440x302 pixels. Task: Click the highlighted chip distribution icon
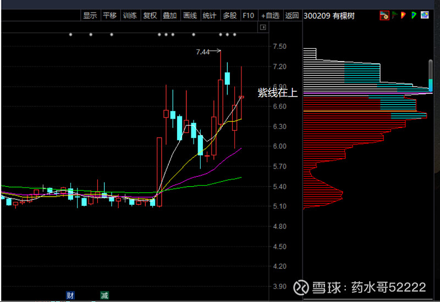click(384, 15)
